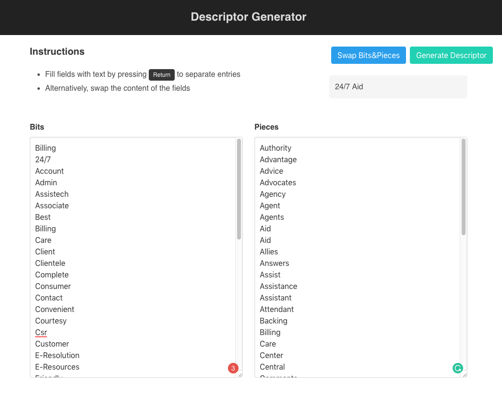This screenshot has width=502, height=396.
Task: Click the generated descriptor field showing 24/7 Aid
Action: (398, 87)
